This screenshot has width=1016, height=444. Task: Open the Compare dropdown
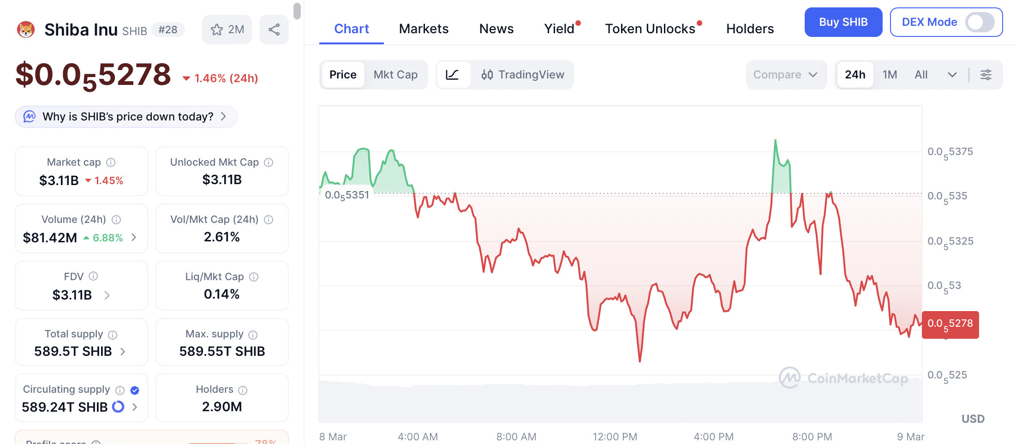(x=785, y=75)
